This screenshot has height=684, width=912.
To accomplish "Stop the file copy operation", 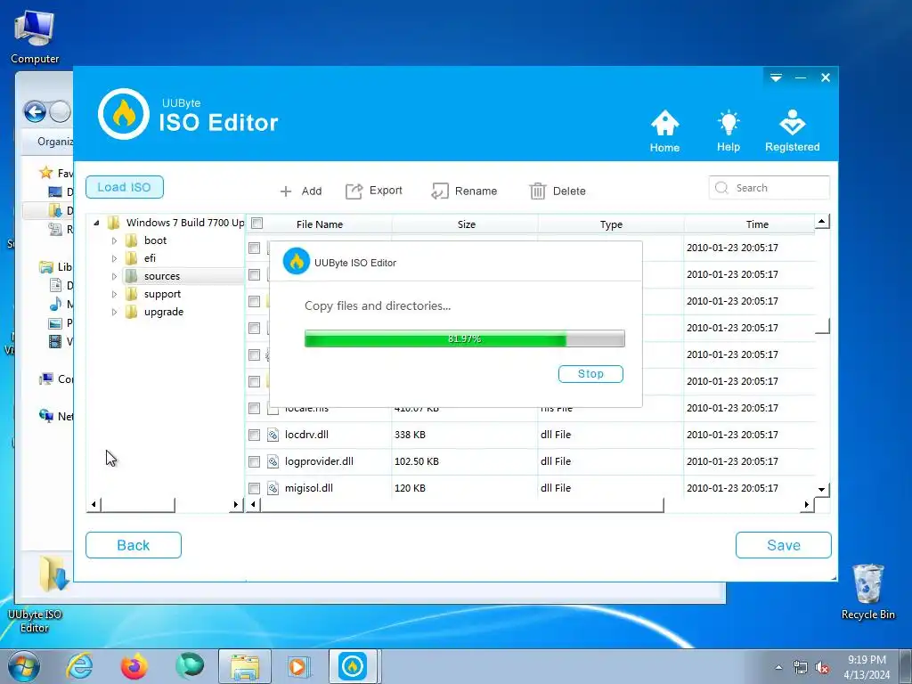I will (590, 374).
